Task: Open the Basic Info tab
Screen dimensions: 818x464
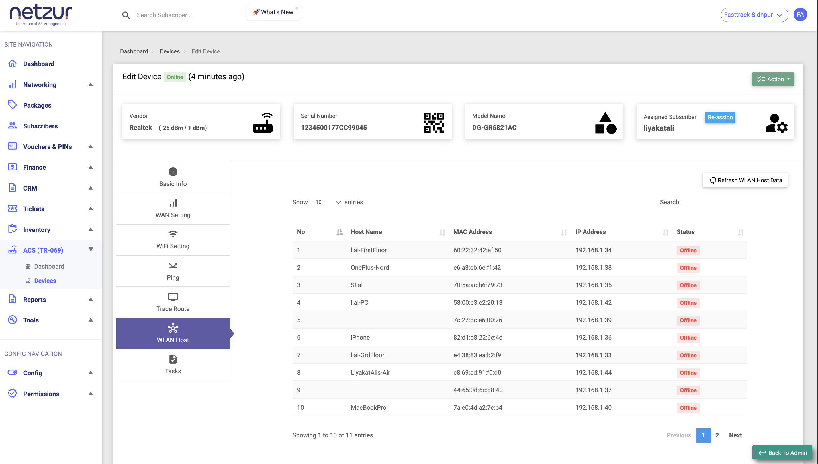Action: tap(173, 177)
